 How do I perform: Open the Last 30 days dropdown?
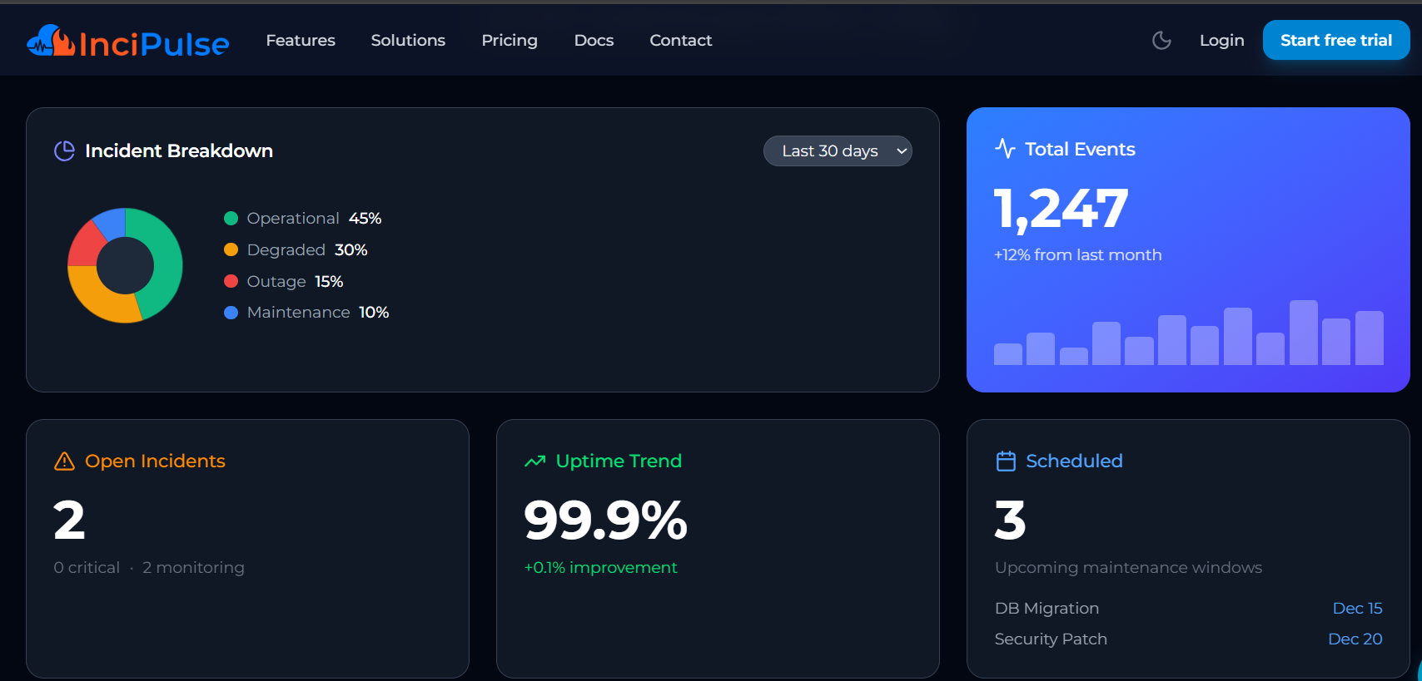click(838, 151)
